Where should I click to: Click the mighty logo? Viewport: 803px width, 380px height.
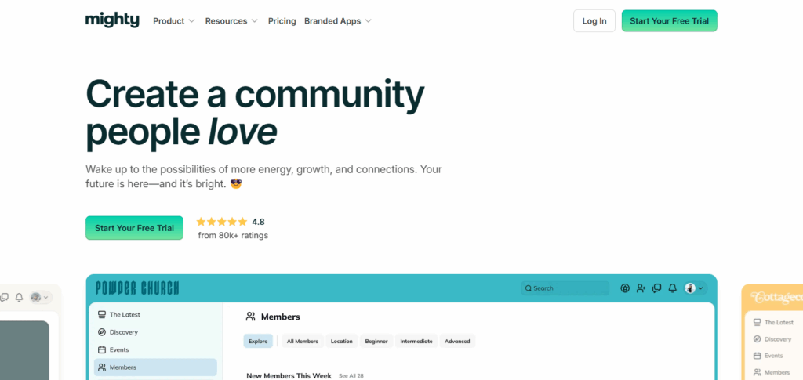pos(112,20)
